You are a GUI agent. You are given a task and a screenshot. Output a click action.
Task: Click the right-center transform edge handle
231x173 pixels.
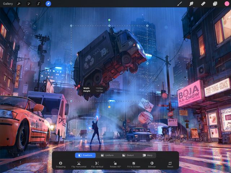click(x=147, y=63)
